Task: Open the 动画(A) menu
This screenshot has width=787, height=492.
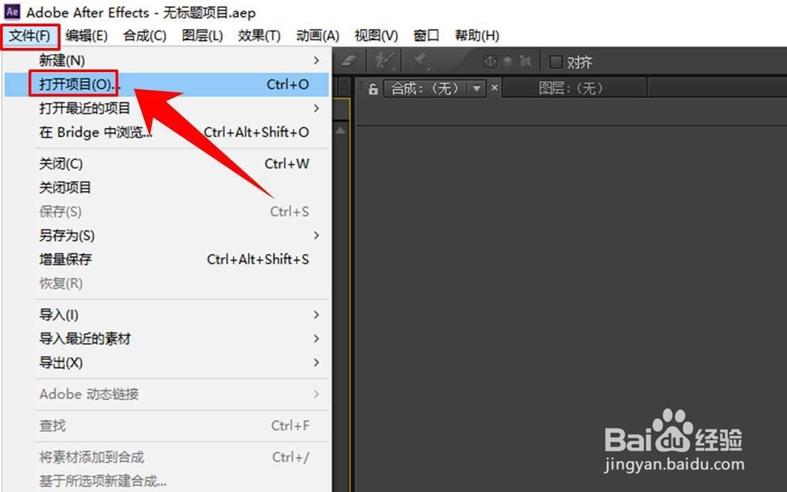Action: click(x=317, y=35)
